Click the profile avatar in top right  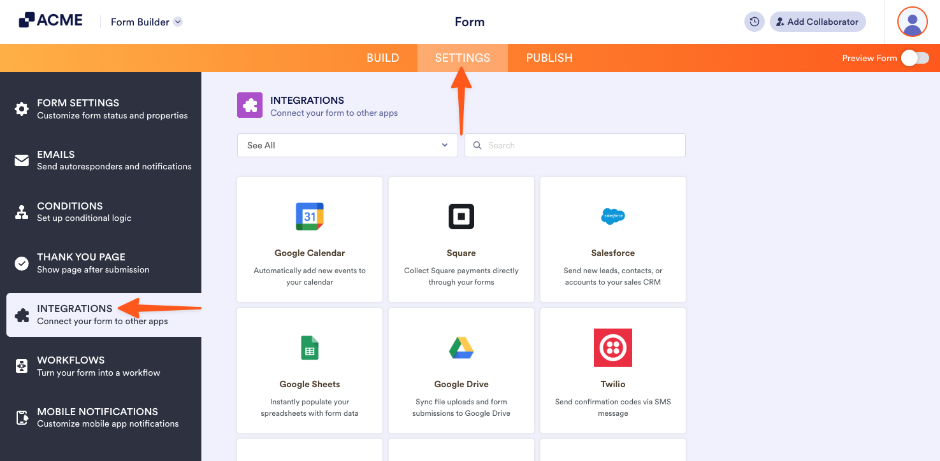pos(912,21)
